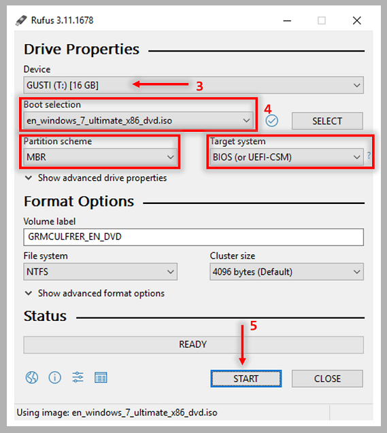
Task: Click the Rufus USB drive title icon
Action: (x=21, y=20)
